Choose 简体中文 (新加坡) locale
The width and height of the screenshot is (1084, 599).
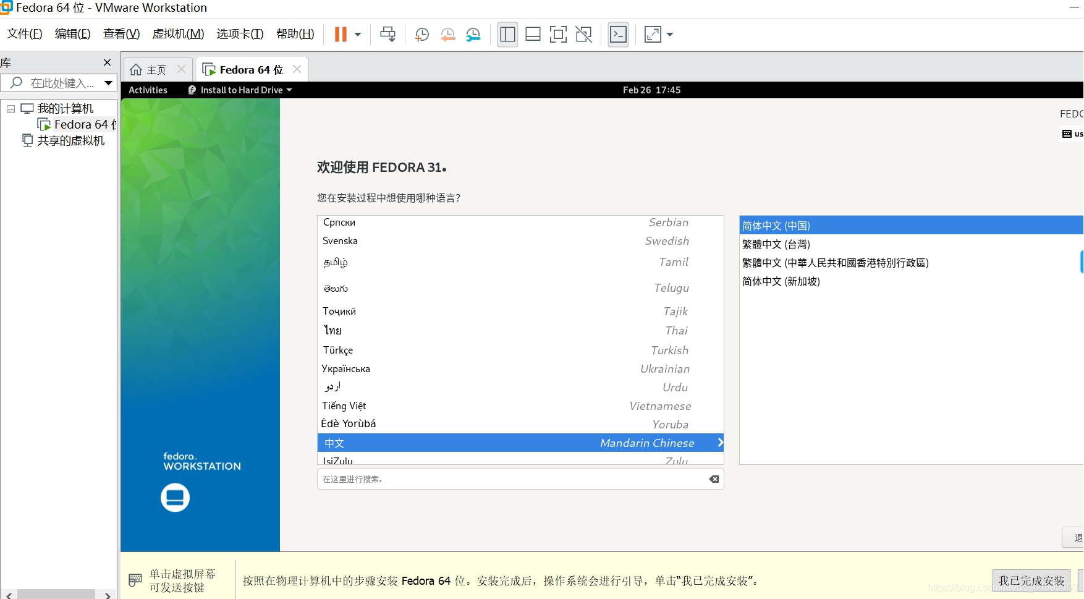coord(912,281)
